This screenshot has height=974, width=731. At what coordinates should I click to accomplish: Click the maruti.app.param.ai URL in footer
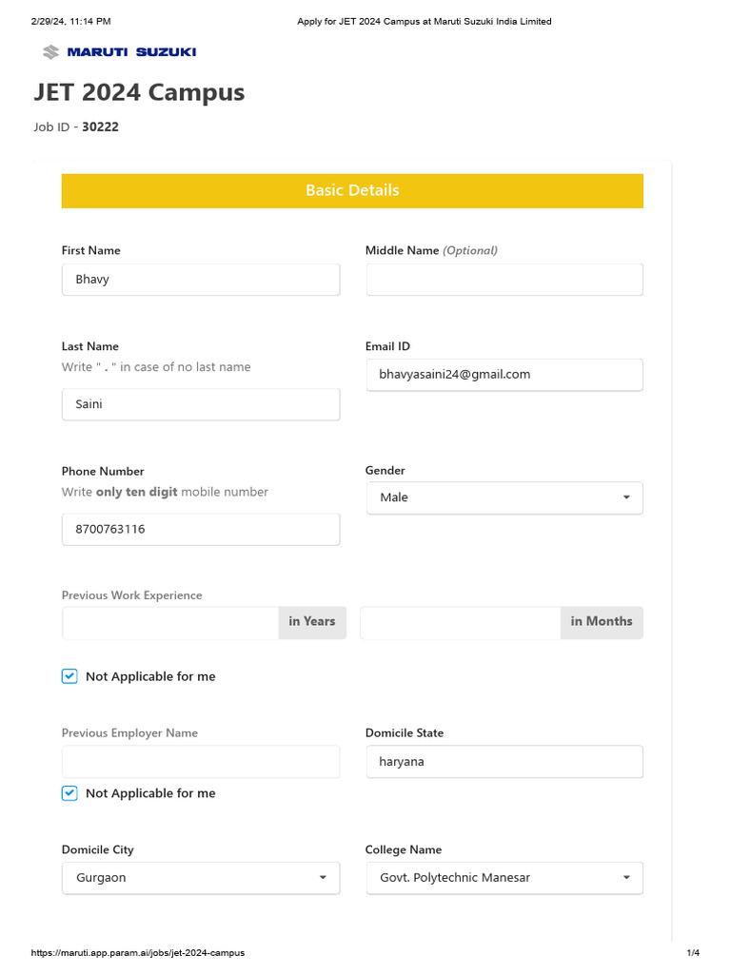tap(138, 953)
